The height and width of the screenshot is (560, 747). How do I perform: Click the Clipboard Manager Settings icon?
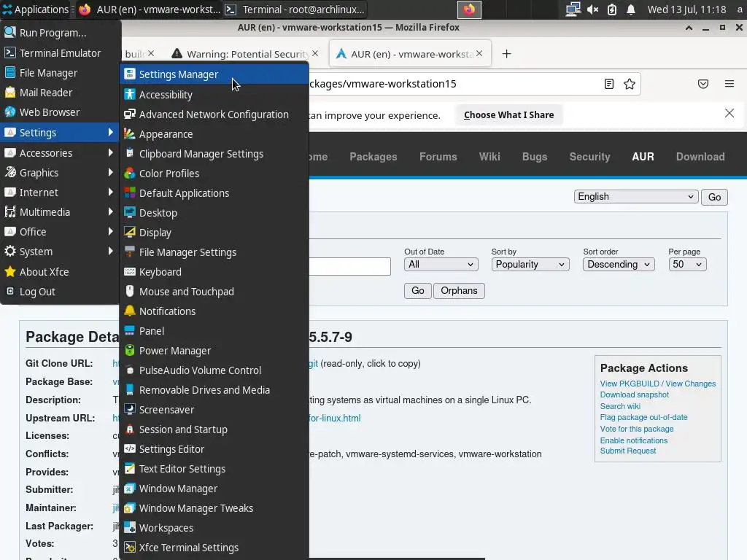point(130,153)
